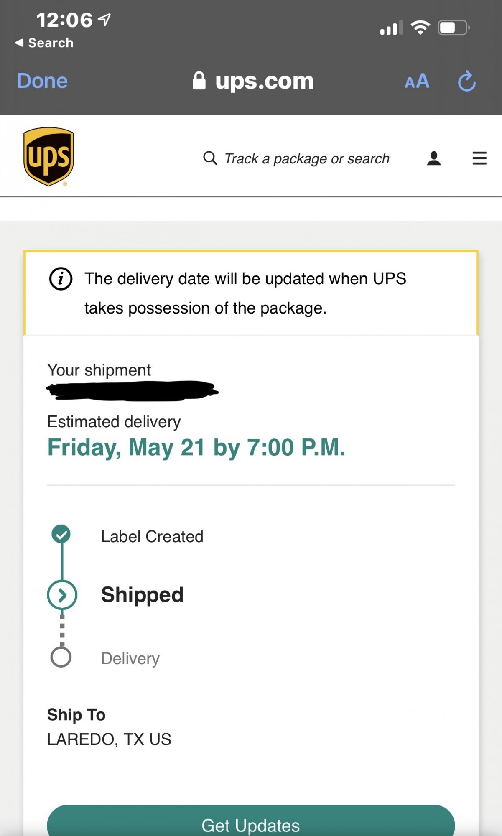Tap the padlock icon beside ups.com
The height and width of the screenshot is (836, 502).
[x=199, y=81]
